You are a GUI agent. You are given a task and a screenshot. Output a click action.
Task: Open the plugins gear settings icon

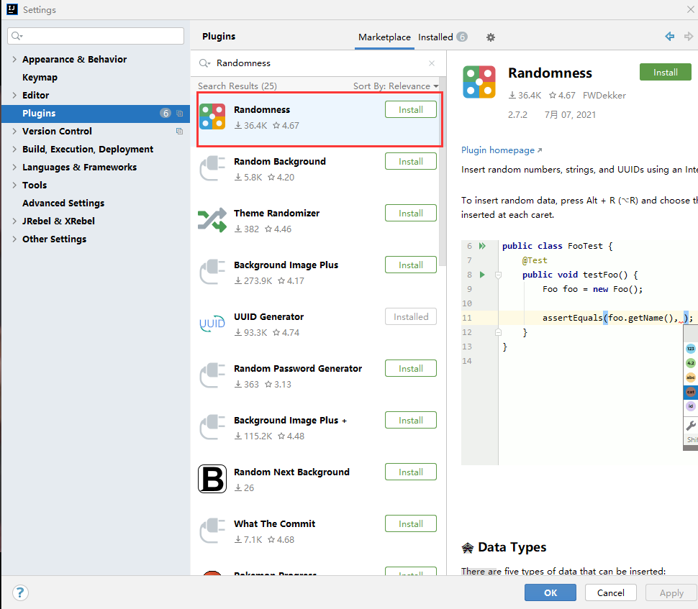491,37
